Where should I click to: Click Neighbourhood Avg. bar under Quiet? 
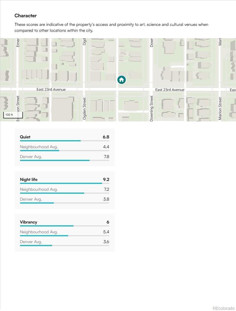point(64,151)
